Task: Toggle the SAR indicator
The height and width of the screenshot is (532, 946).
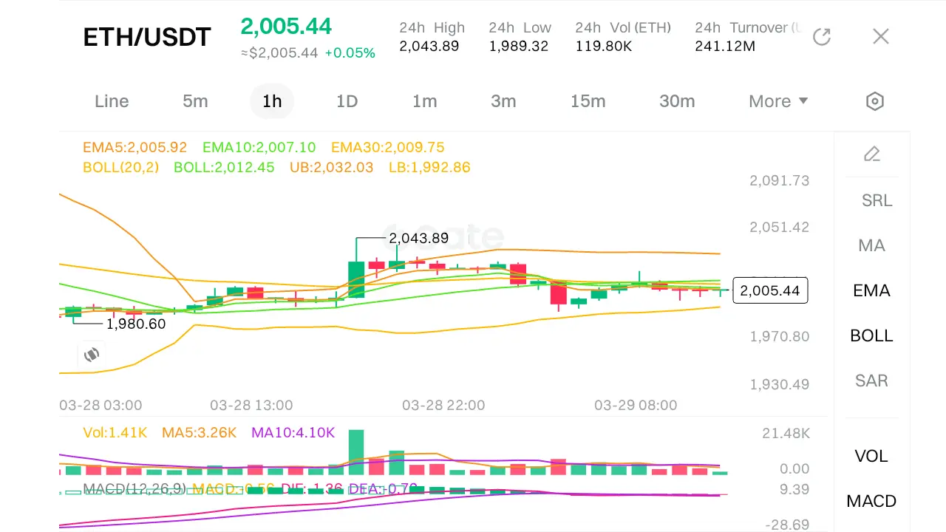Action: click(x=872, y=381)
